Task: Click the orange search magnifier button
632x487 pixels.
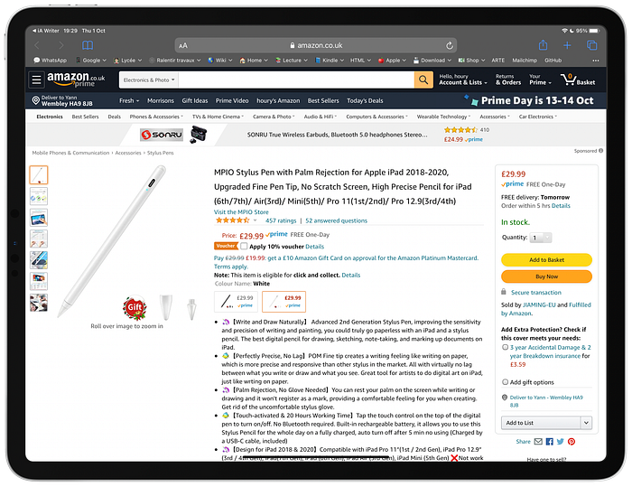Action: point(423,80)
